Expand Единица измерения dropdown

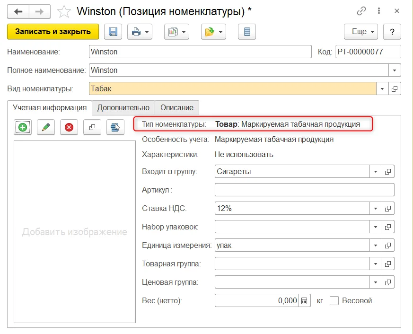(376, 245)
